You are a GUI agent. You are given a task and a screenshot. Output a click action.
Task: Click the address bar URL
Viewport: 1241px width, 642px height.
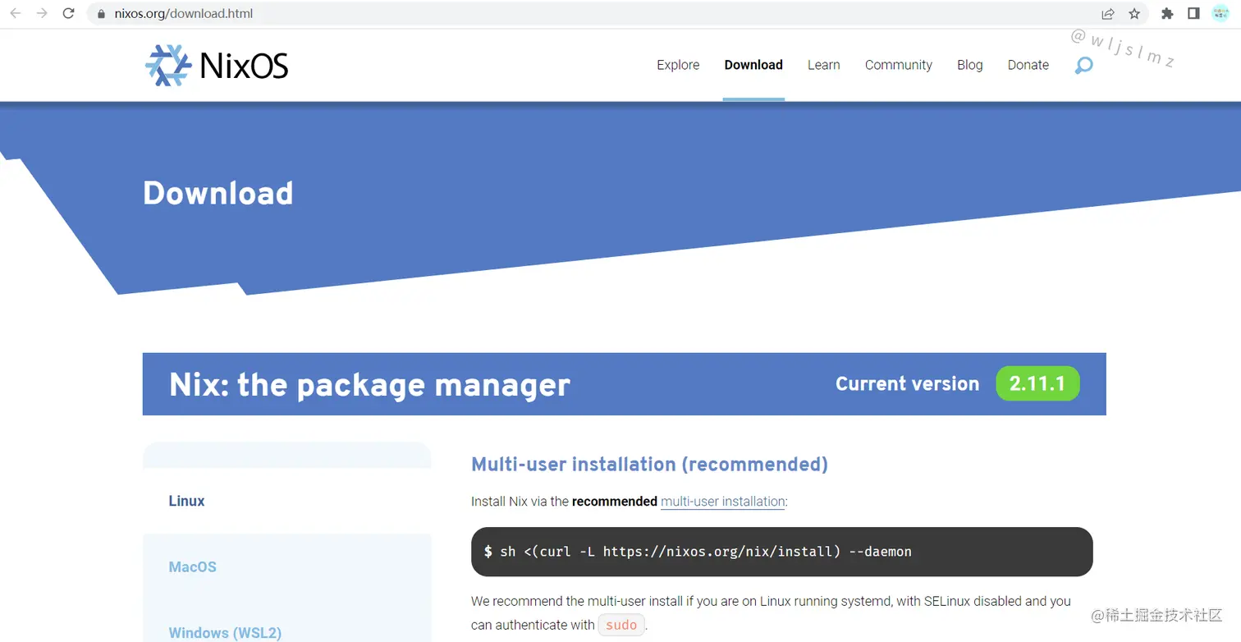tap(184, 13)
